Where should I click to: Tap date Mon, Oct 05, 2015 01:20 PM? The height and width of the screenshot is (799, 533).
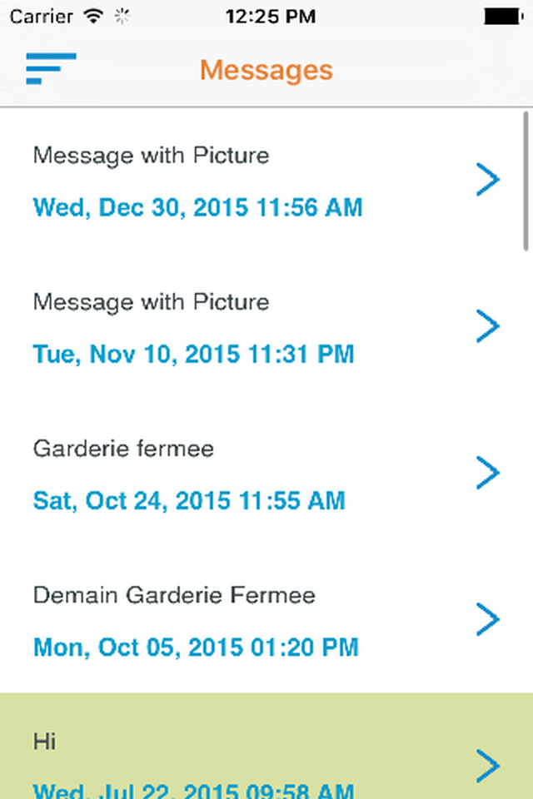[196, 647]
